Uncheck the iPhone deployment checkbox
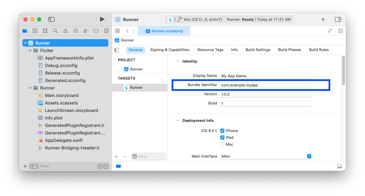 click(222, 131)
